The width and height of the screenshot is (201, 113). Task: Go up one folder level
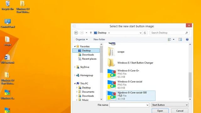[x=91, y=33]
